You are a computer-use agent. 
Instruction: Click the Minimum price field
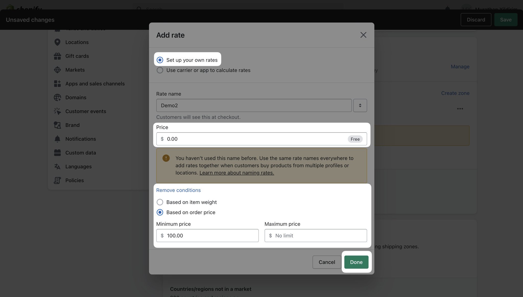click(x=207, y=235)
